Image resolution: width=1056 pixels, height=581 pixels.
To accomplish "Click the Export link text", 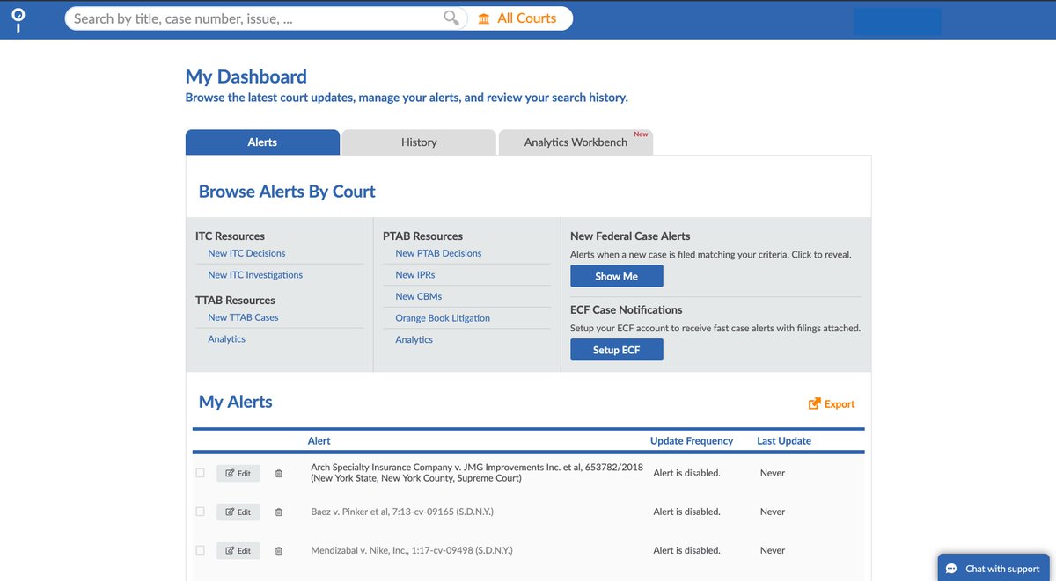I will [x=840, y=404].
